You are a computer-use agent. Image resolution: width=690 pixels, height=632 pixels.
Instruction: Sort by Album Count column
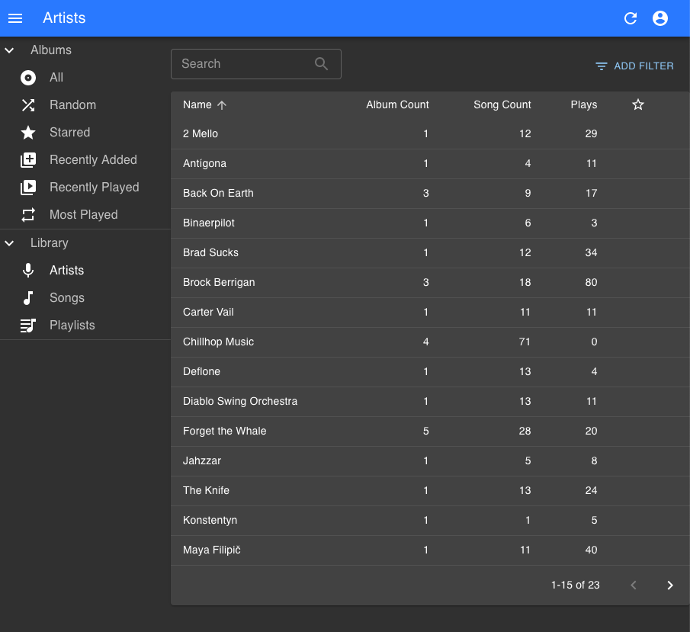(x=397, y=104)
